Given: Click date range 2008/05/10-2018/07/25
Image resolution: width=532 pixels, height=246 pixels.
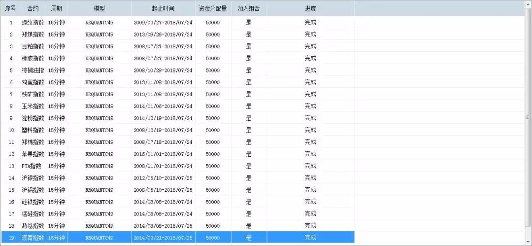Looking at the screenshot, I should click(163, 190).
